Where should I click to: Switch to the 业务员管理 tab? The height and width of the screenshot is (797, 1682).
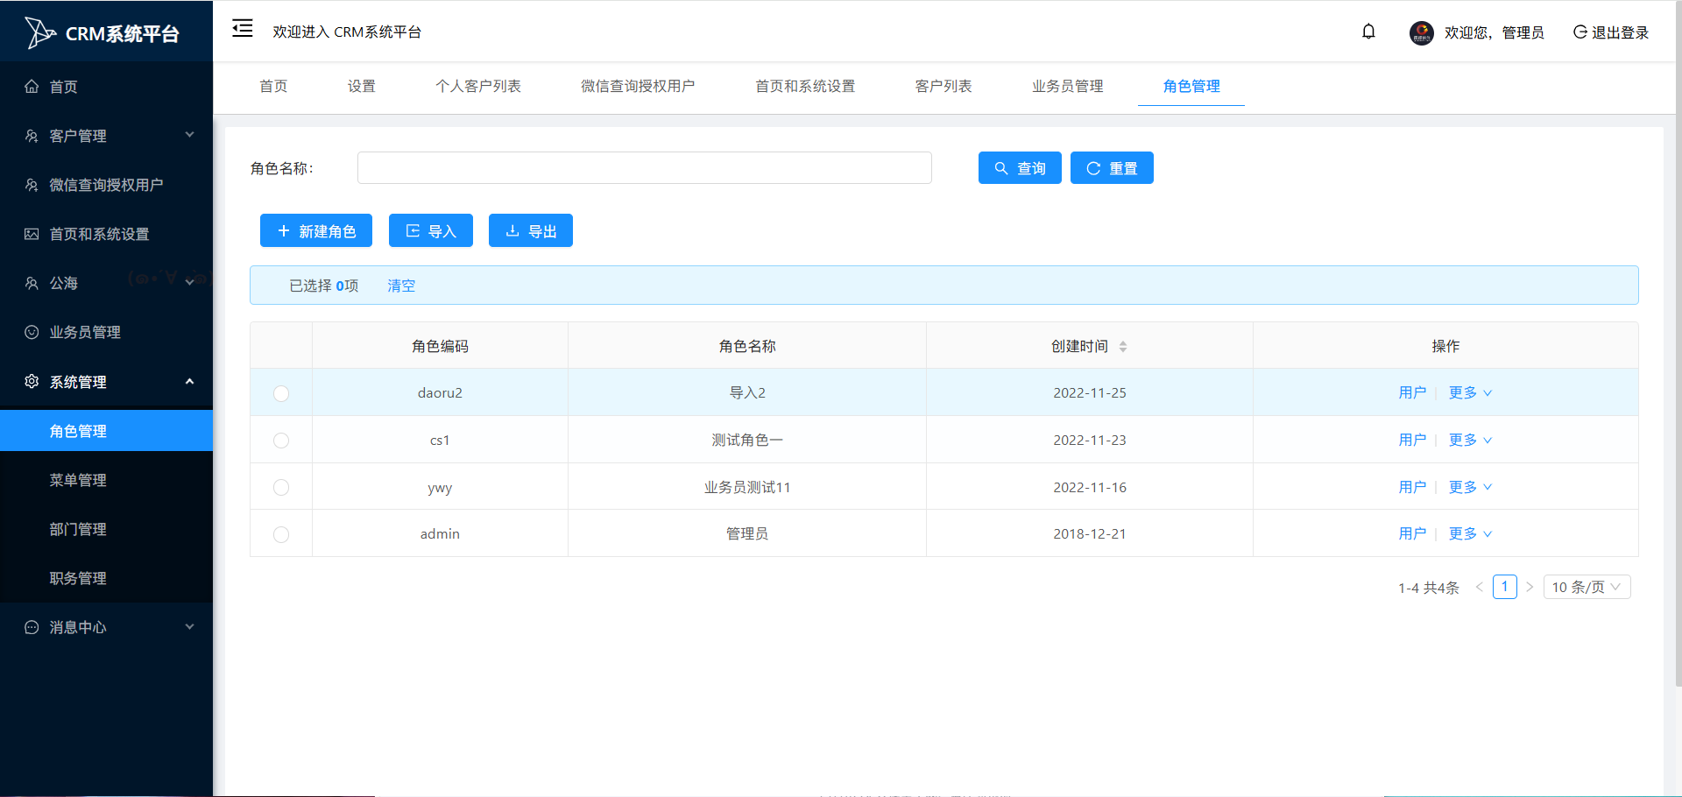pyautogui.click(x=1067, y=86)
